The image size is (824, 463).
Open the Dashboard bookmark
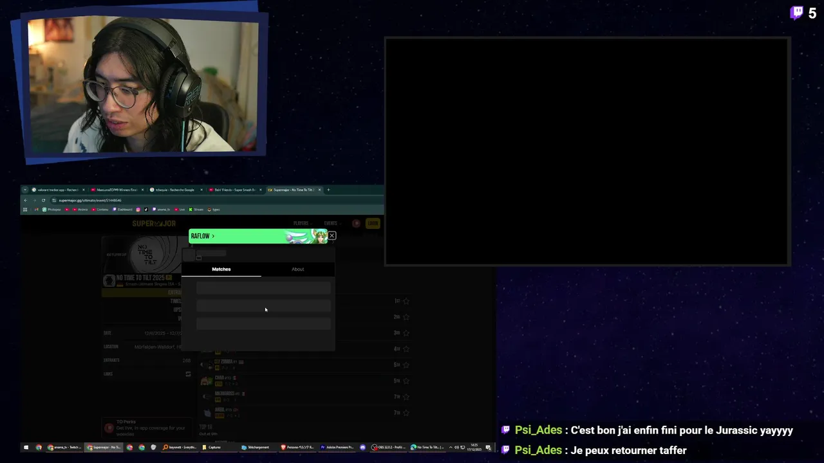122,209
